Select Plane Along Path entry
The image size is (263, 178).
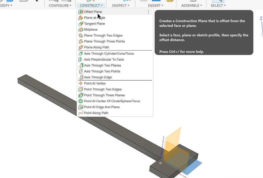tap(115, 47)
